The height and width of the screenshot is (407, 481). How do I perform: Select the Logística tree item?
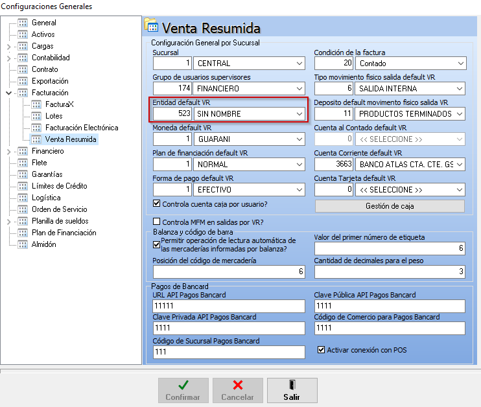(x=46, y=198)
